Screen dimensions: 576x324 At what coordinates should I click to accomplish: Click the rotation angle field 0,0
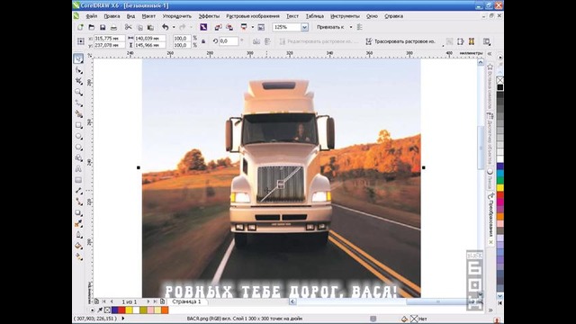click(228, 41)
